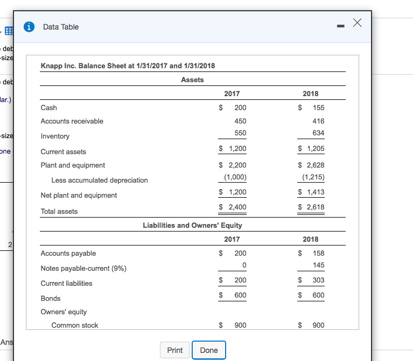Click the Assets section header

pos(192,80)
